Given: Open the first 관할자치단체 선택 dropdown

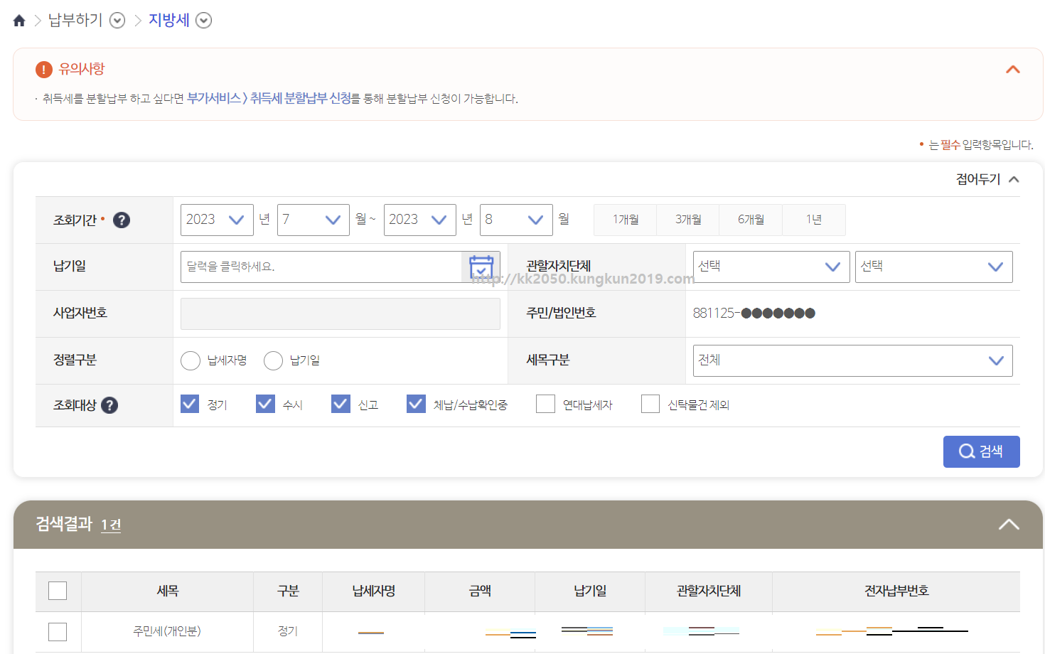Looking at the screenshot, I should [x=771, y=267].
